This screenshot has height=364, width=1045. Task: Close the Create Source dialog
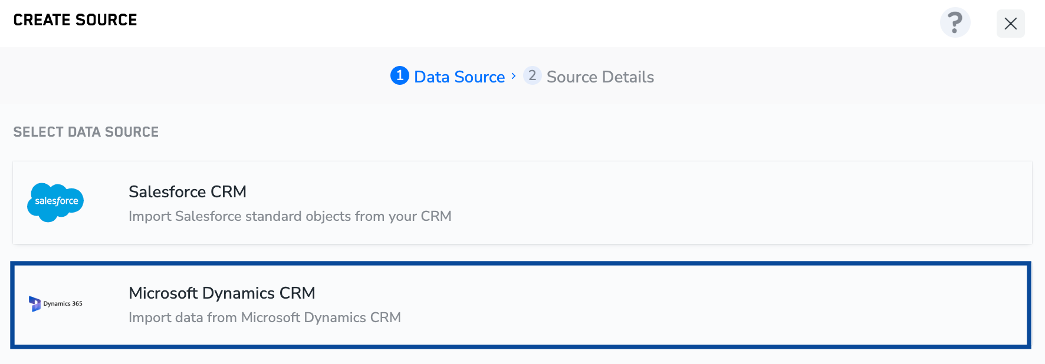tap(1010, 24)
